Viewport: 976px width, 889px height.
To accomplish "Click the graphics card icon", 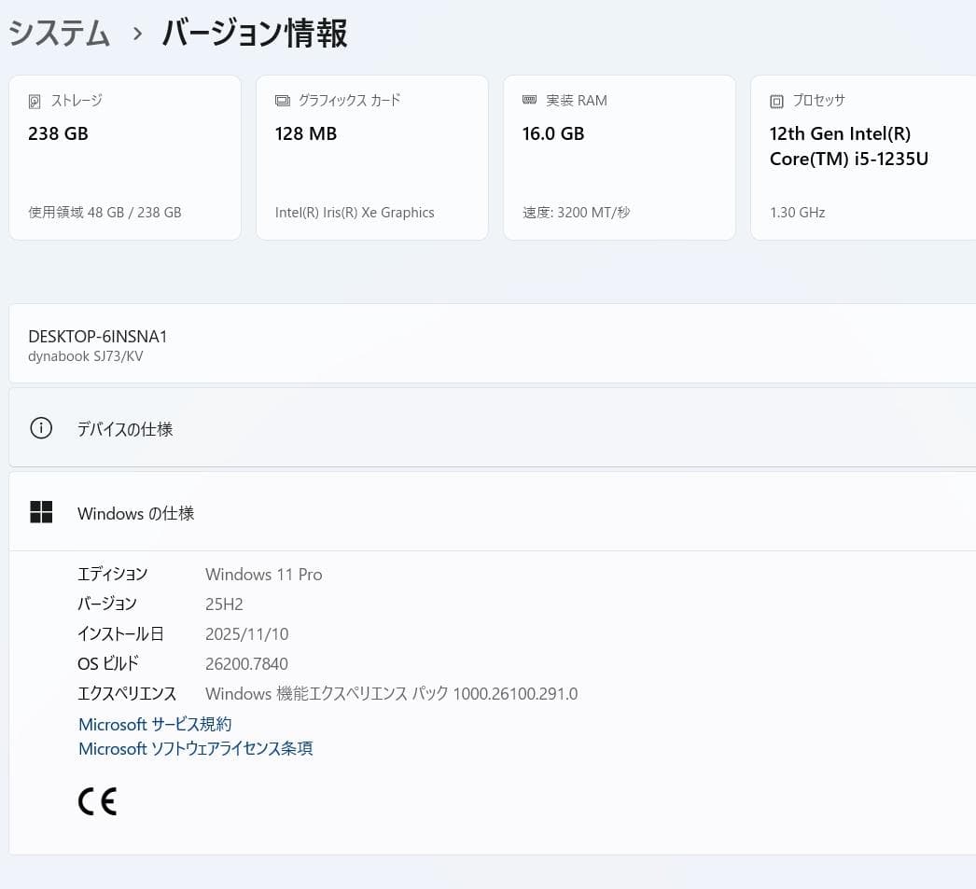I will (283, 101).
